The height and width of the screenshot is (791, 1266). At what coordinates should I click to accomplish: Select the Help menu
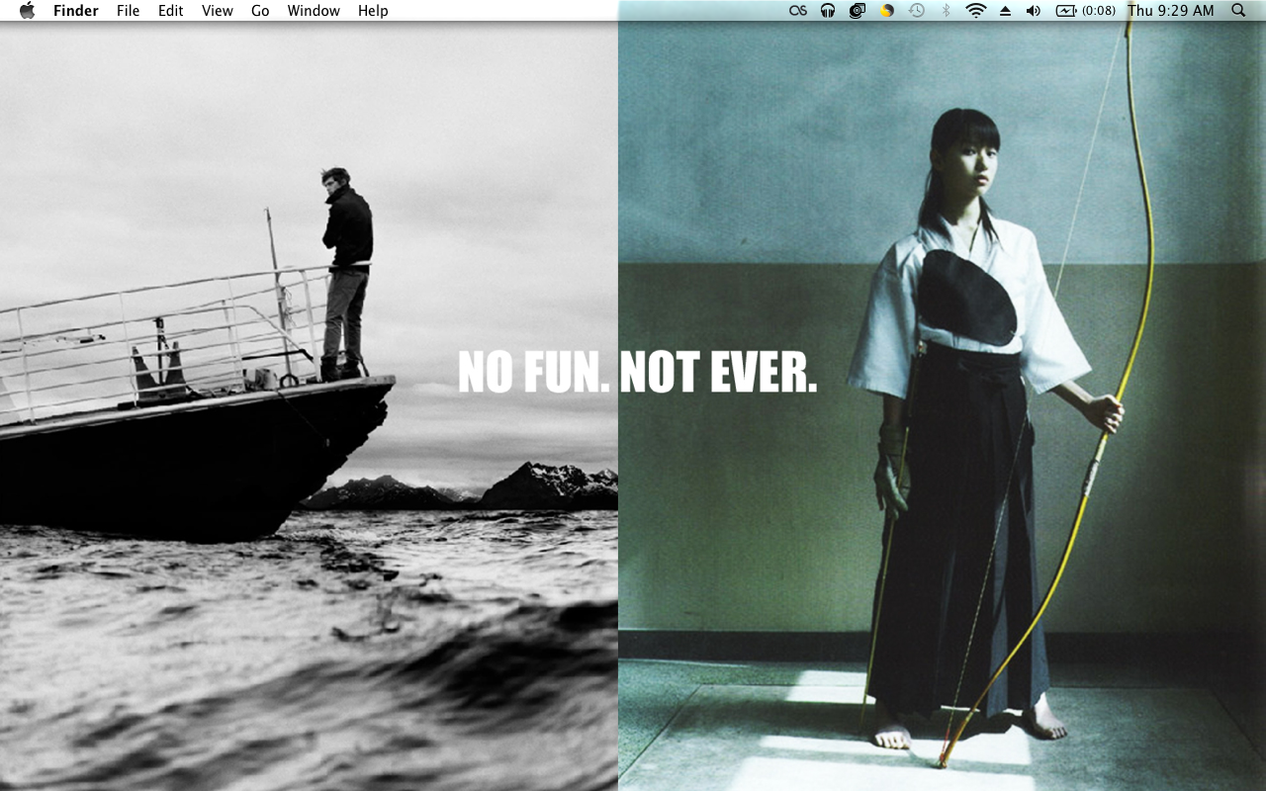[373, 11]
